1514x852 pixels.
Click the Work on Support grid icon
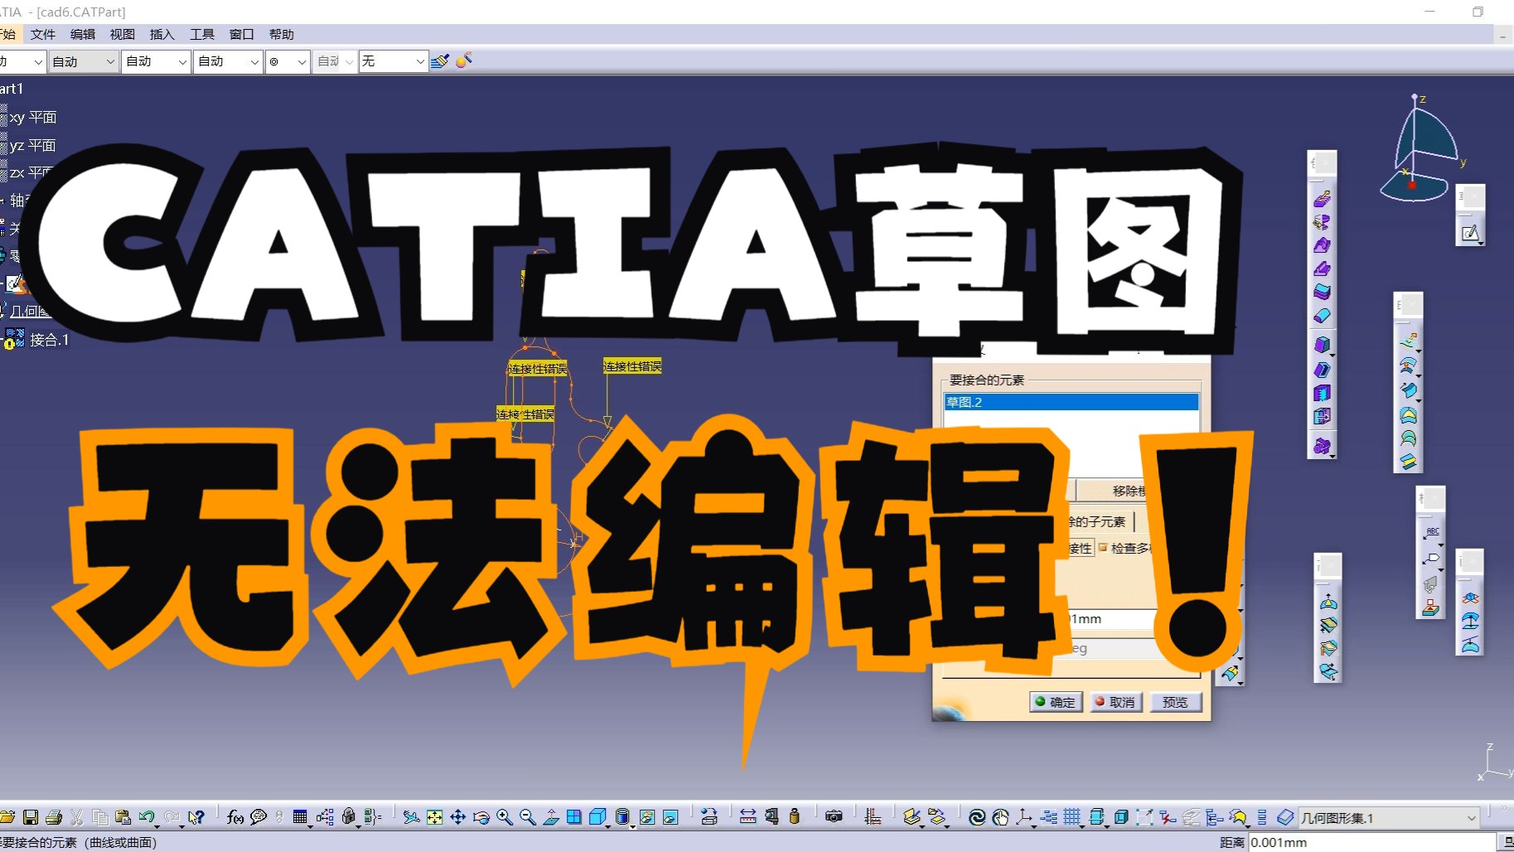(1071, 817)
